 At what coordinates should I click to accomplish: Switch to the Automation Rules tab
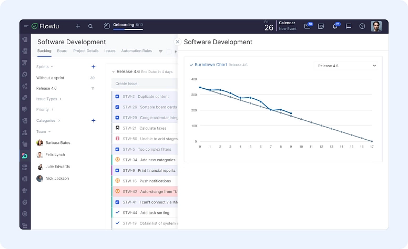coord(136,51)
